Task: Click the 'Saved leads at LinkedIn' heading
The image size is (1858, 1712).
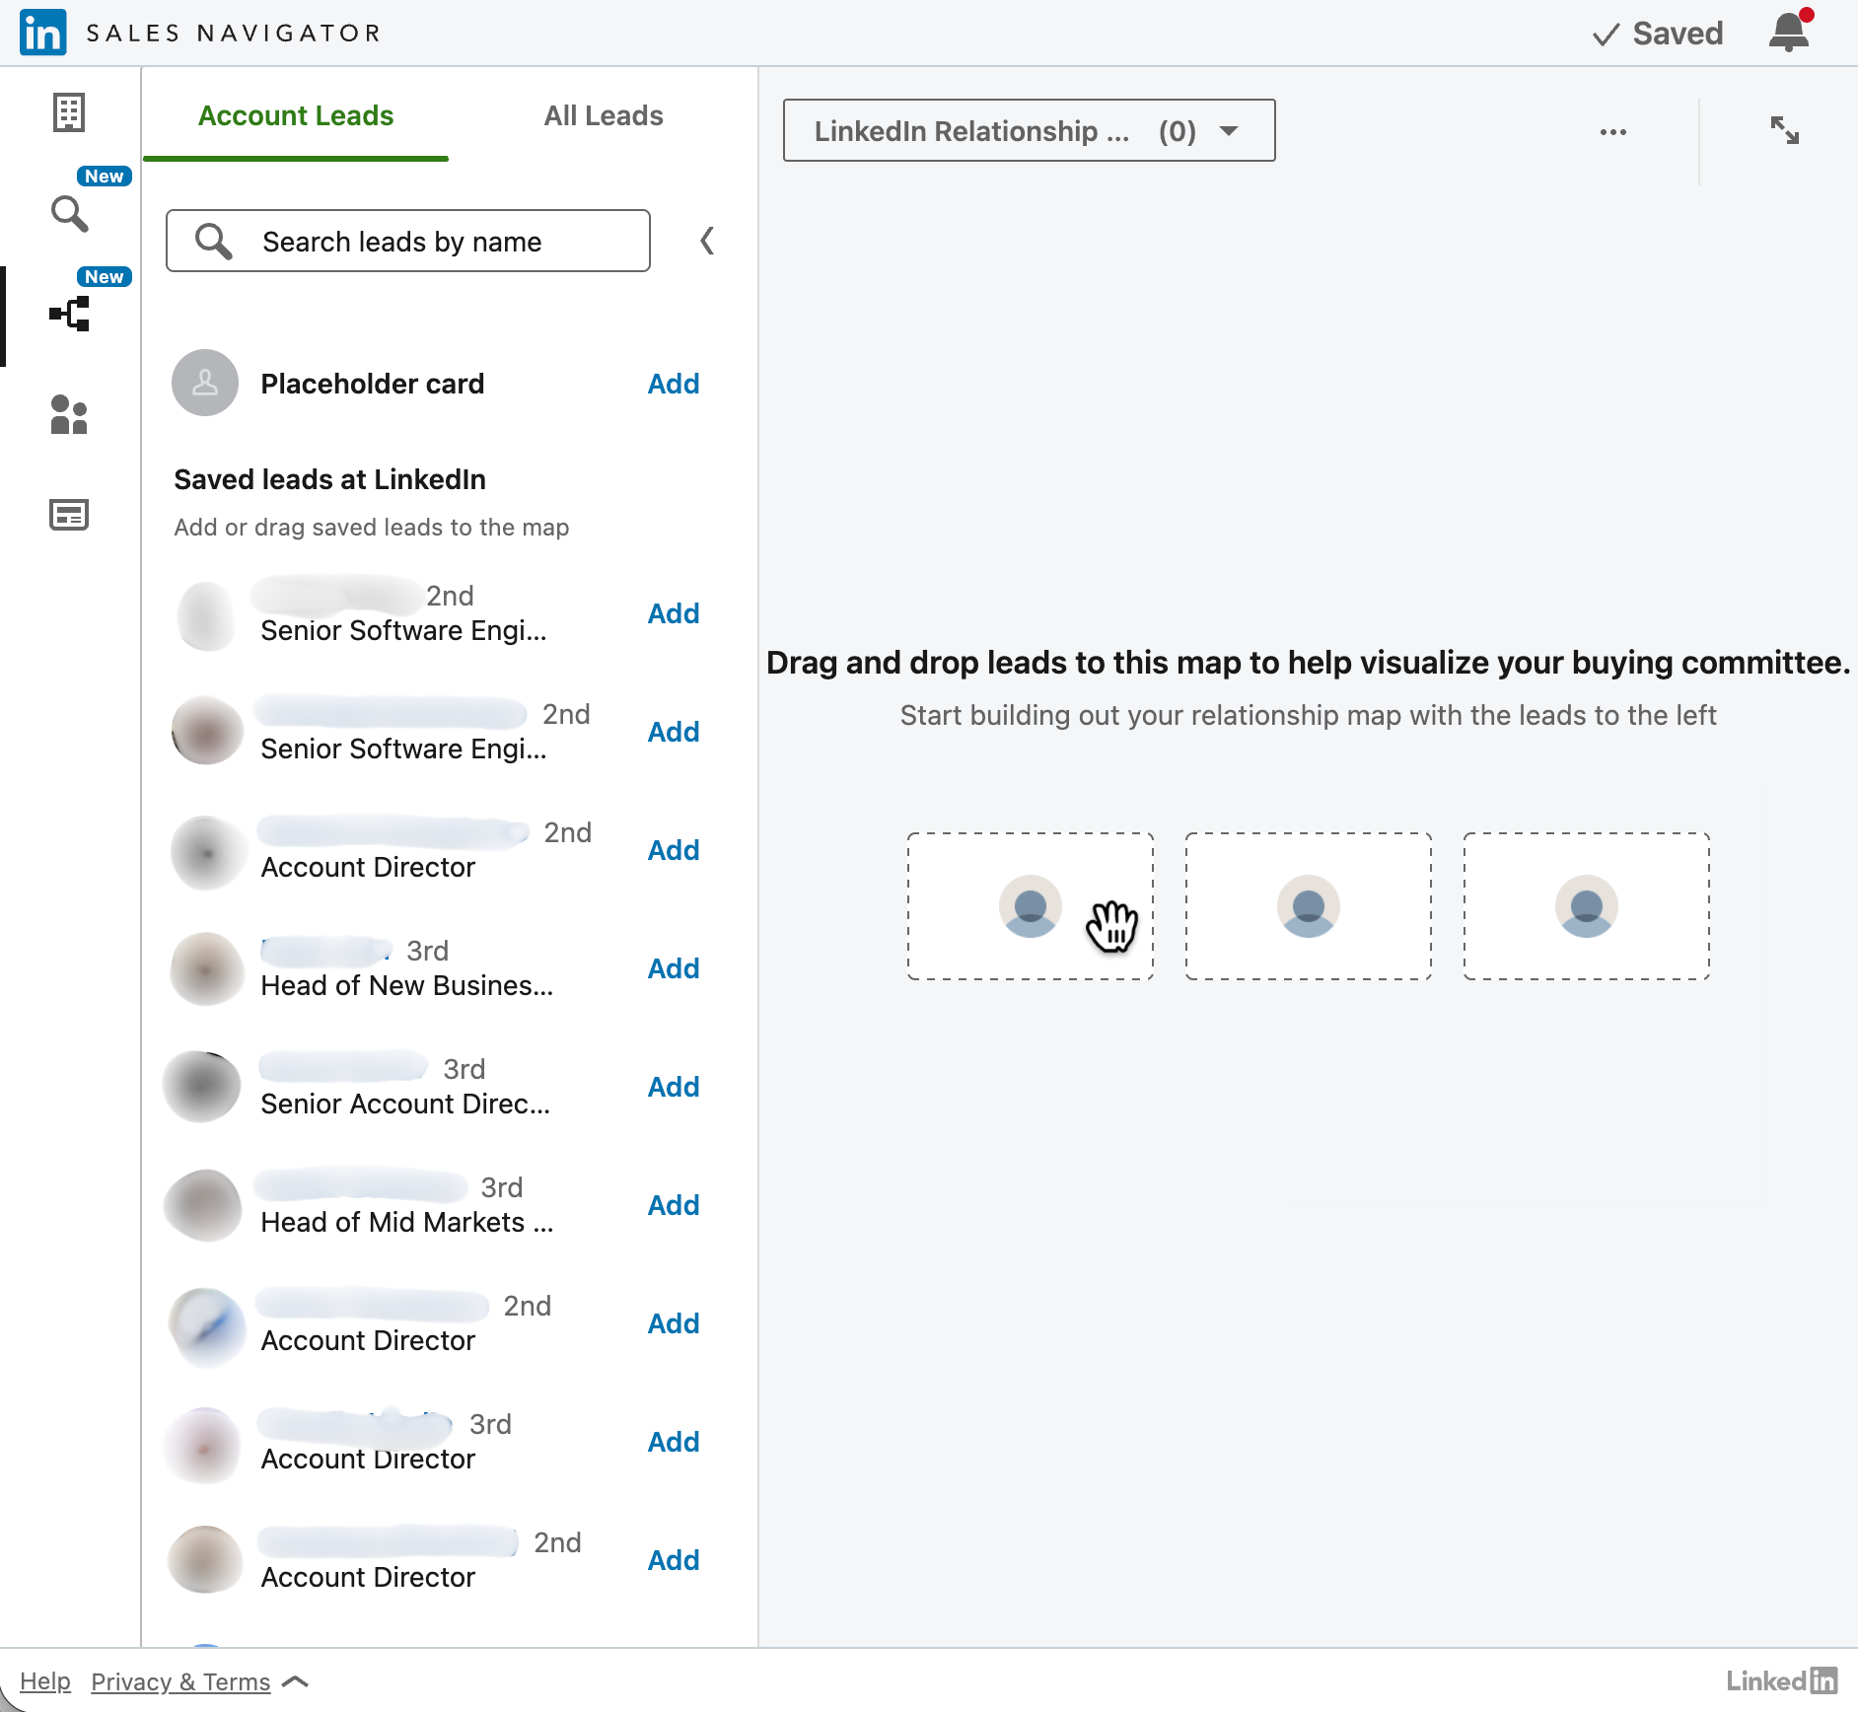Action: pyautogui.click(x=329, y=479)
